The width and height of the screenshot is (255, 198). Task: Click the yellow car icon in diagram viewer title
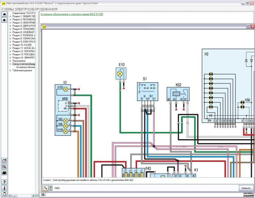(x=44, y=27)
